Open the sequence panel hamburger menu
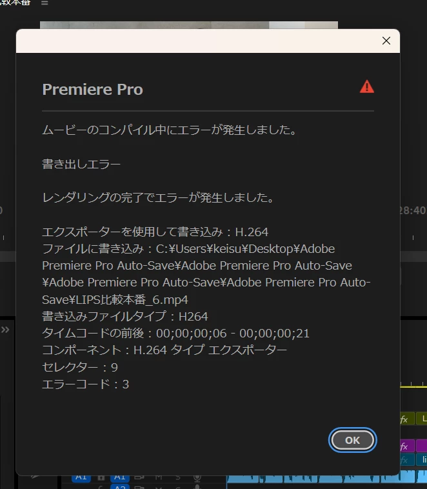 pyautogui.click(x=45, y=3)
